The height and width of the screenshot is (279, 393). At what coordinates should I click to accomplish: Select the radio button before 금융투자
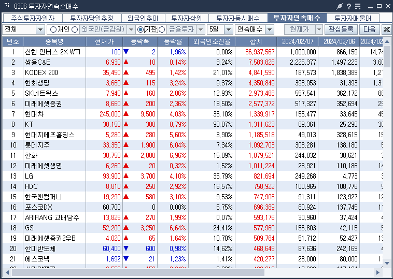point(162,30)
